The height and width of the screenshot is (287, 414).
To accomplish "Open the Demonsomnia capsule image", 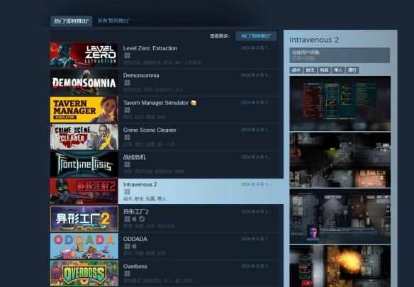I will point(84,82).
